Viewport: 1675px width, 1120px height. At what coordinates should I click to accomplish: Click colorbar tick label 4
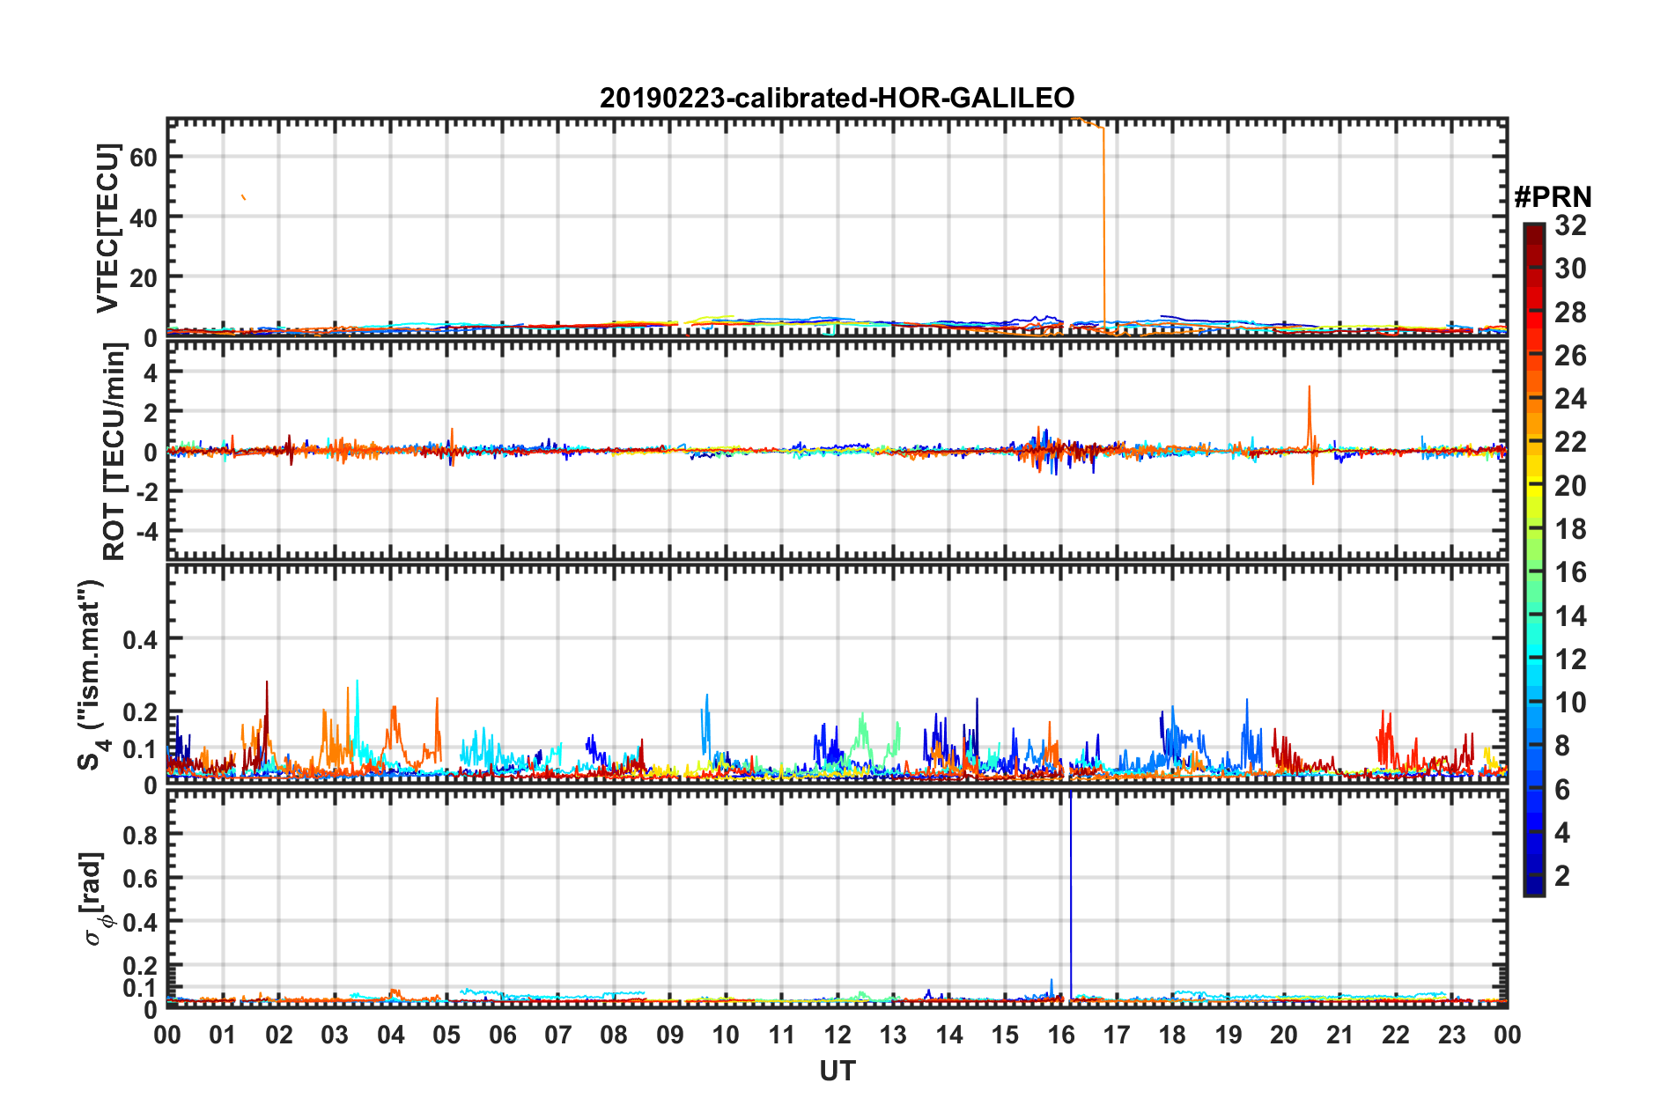coord(1562,833)
